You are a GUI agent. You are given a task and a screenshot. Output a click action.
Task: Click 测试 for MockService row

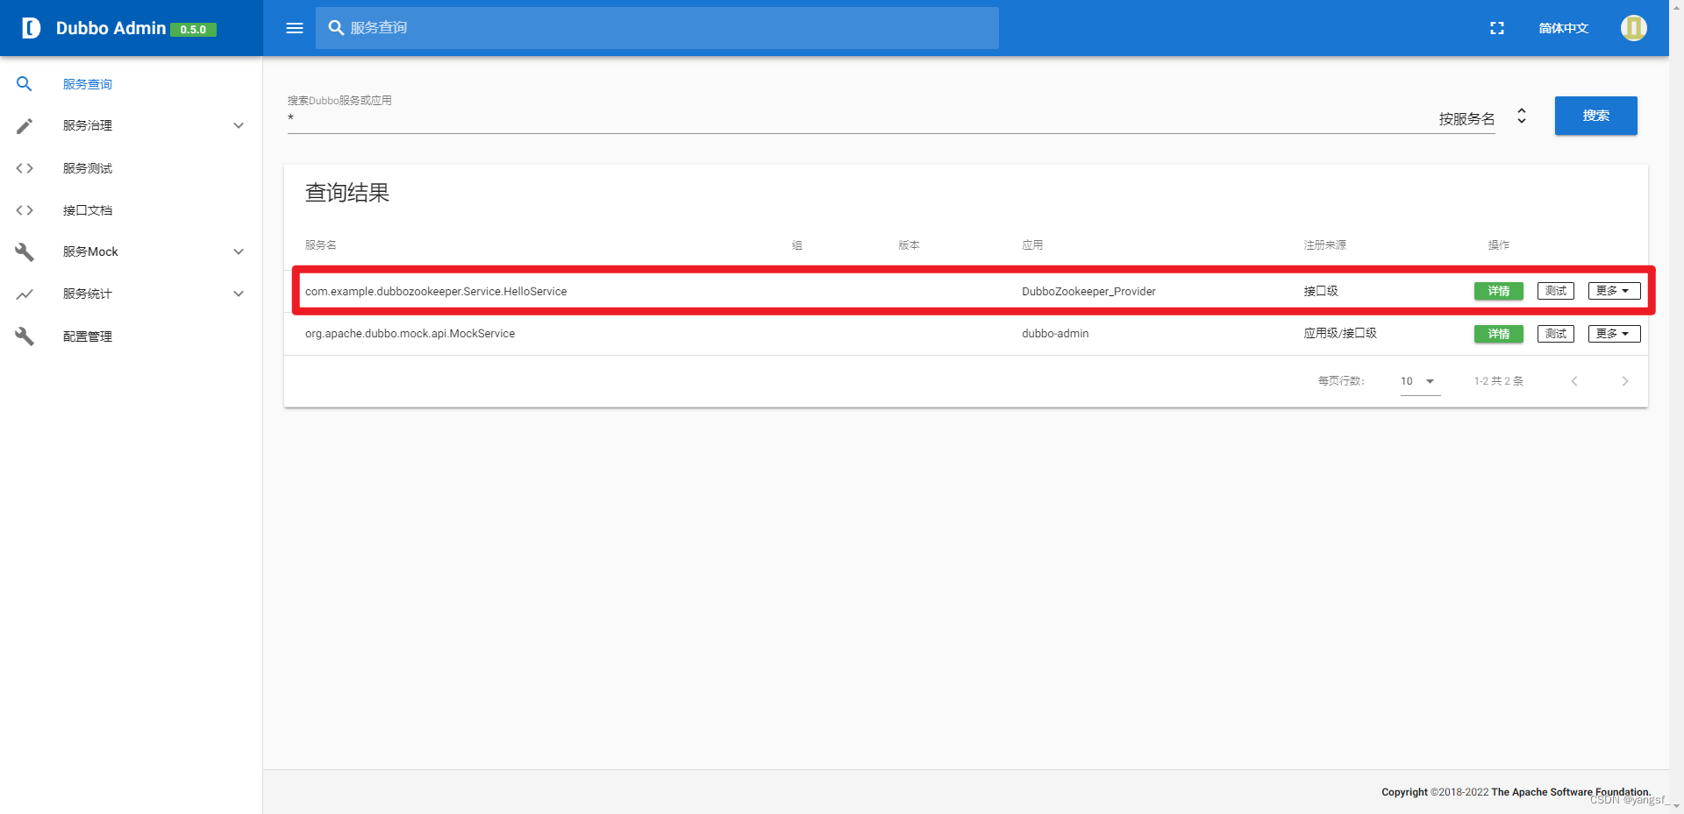coord(1556,334)
